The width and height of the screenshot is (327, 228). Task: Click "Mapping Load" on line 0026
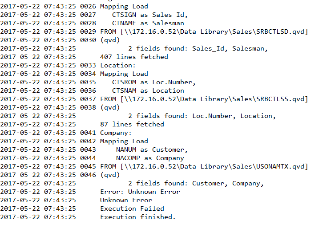point(124,6)
